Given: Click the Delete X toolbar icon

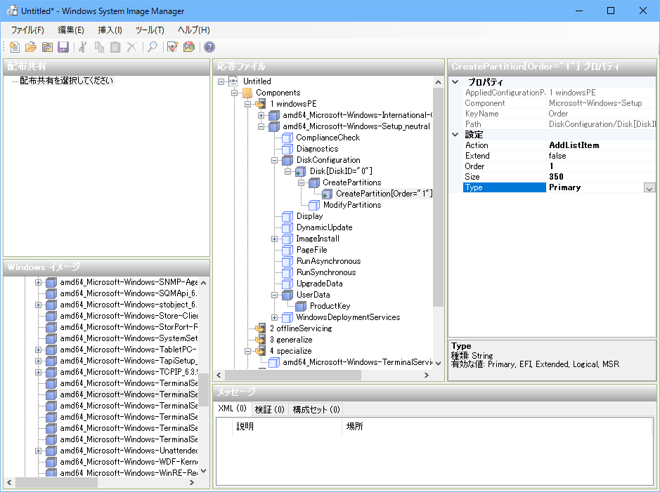Looking at the screenshot, I should (131, 47).
